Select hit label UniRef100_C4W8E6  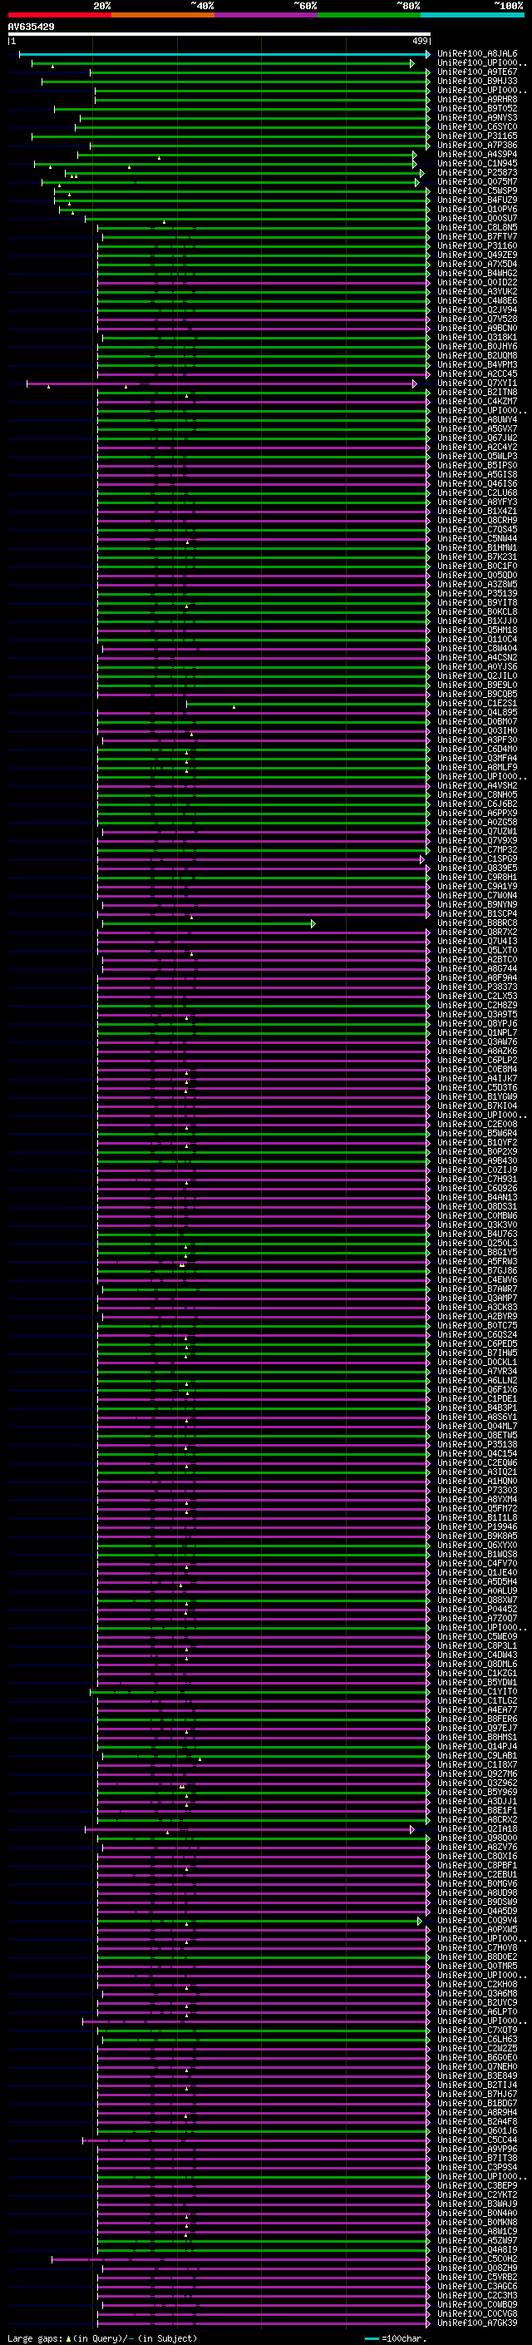tap(477, 300)
